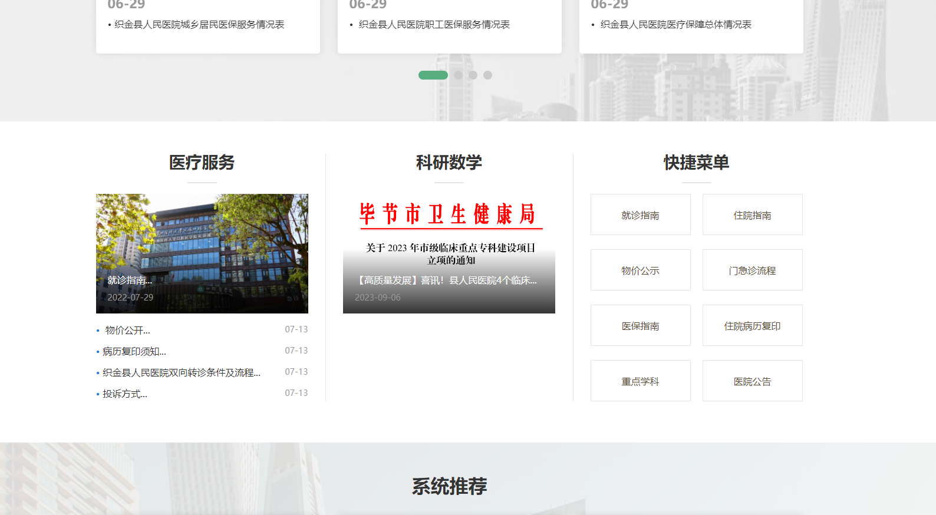Click the 医保指南 quick menu button
The width and height of the screenshot is (936, 515).
pos(641,325)
